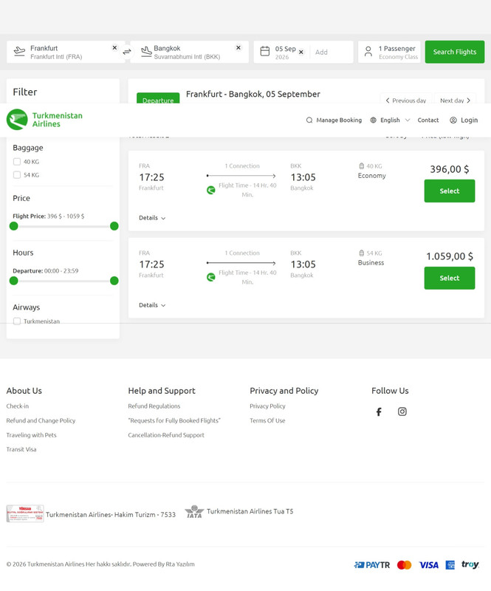Click the IATA logo in the footer

(x=194, y=511)
